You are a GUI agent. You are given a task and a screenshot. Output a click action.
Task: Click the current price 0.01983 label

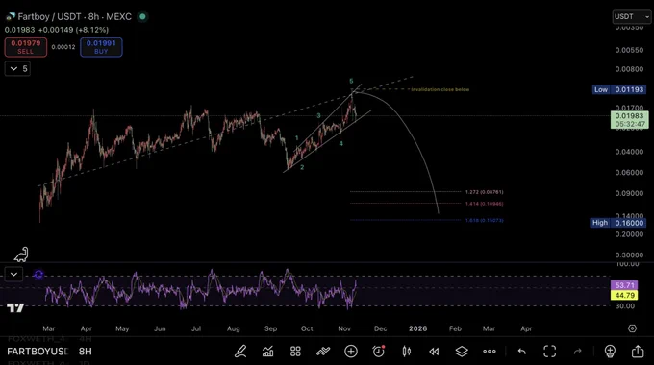pyautogui.click(x=629, y=120)
